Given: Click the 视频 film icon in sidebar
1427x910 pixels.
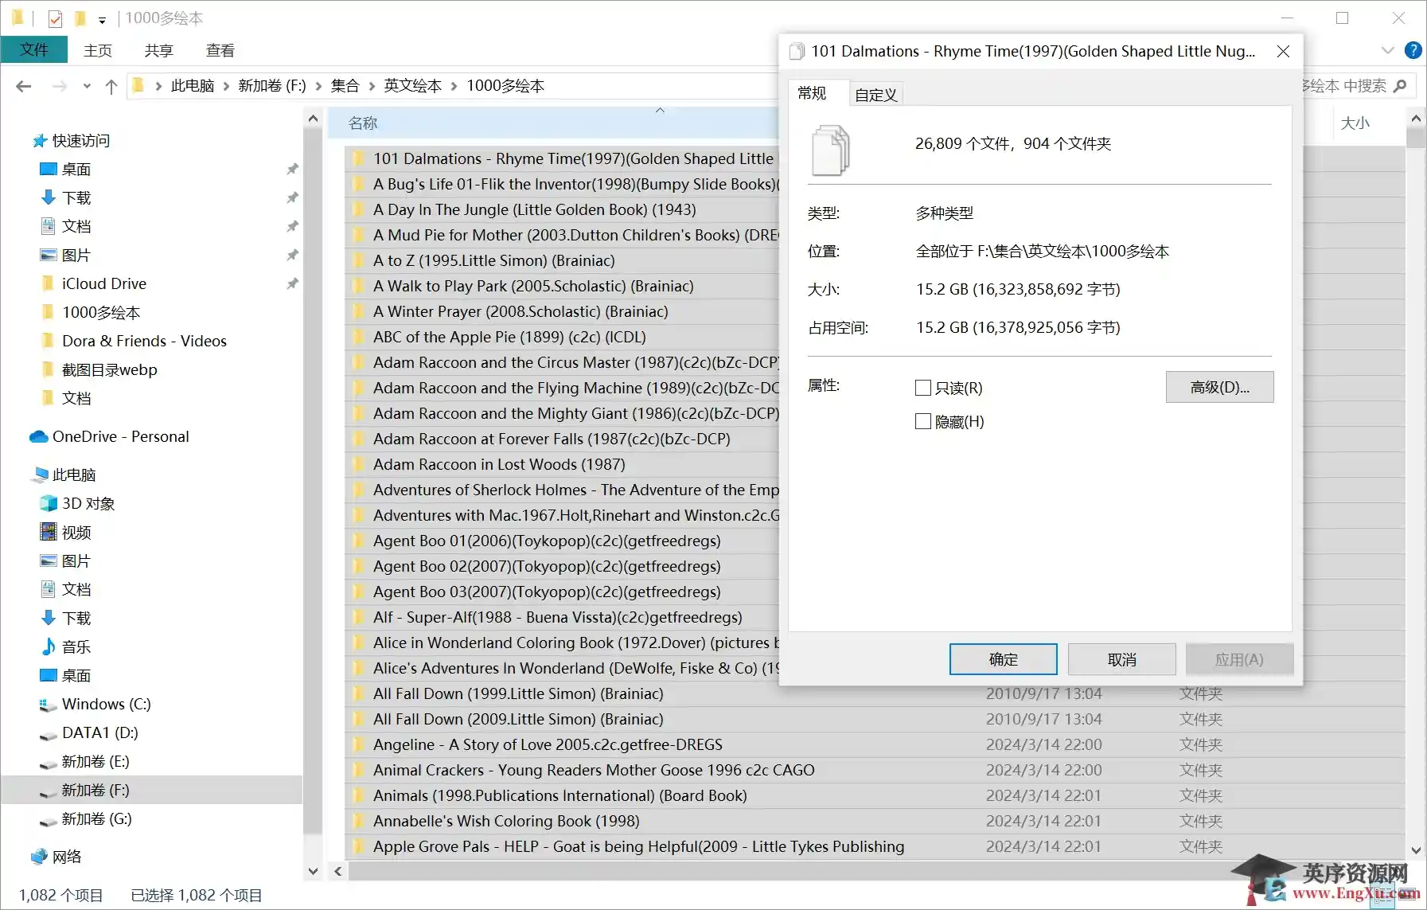Looking at the screenshot, I should [x=49, y=531].
